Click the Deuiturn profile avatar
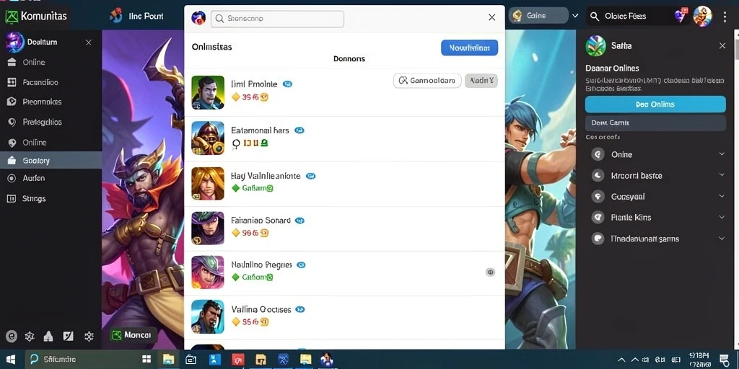Image resolution: width=739 pixels, height=369 pixels. coord(14,43)
